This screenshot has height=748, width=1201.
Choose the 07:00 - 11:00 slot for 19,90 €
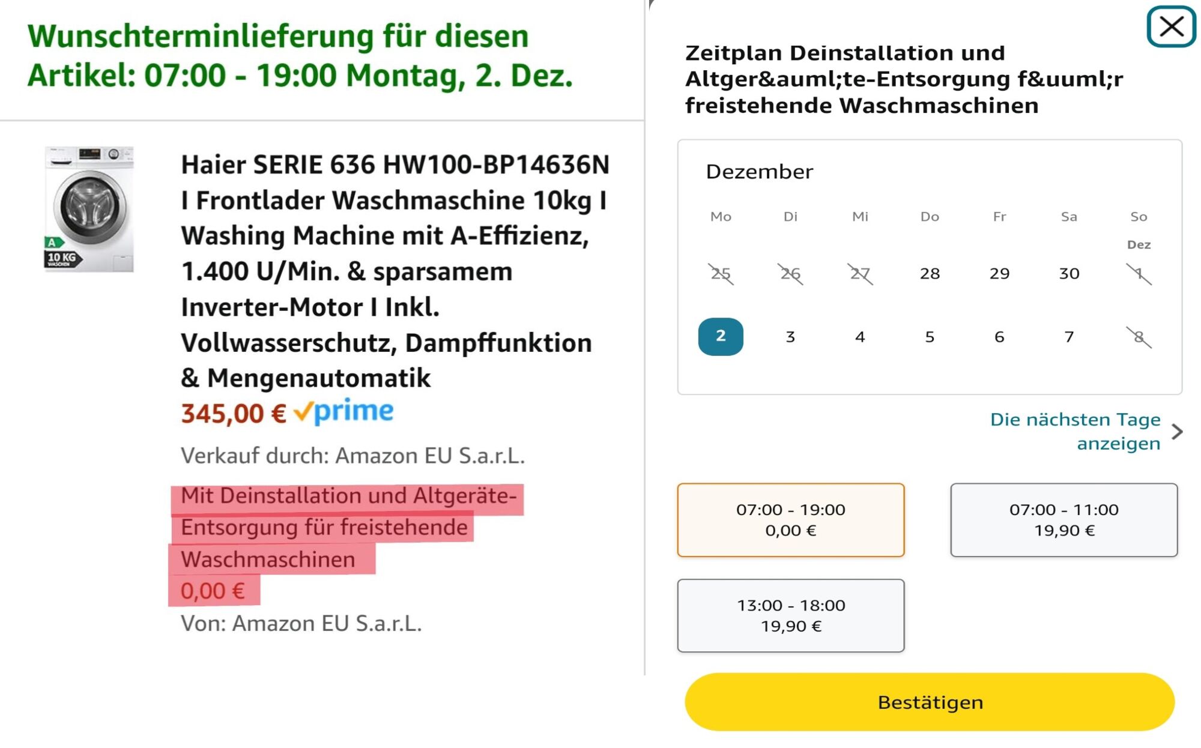[x=1063, y=520]
